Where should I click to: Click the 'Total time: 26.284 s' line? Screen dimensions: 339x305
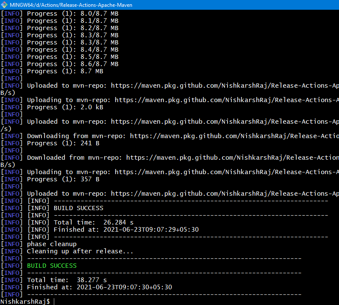[x=93, y=222]
